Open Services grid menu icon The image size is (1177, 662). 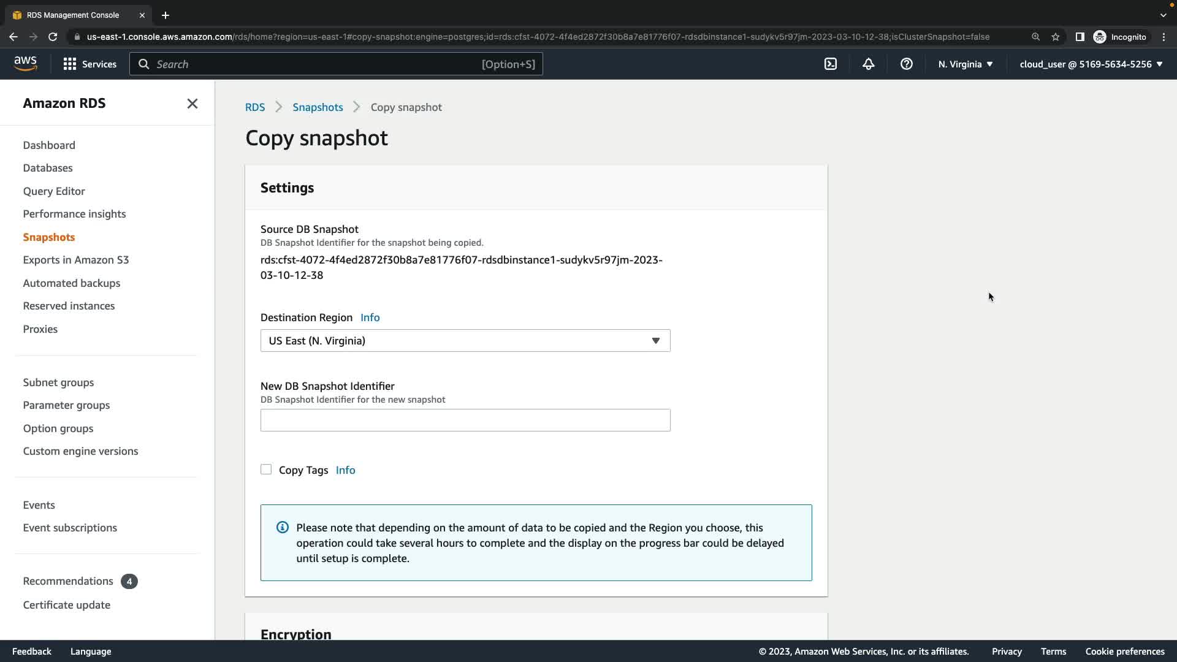click(70, 64)
